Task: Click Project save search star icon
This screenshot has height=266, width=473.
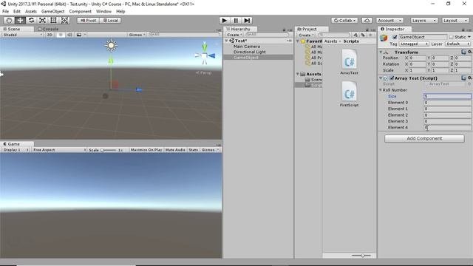Action: pos(370,35)
